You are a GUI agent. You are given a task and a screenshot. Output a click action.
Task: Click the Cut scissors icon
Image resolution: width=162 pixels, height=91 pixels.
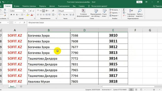click(x=5, y=10)
